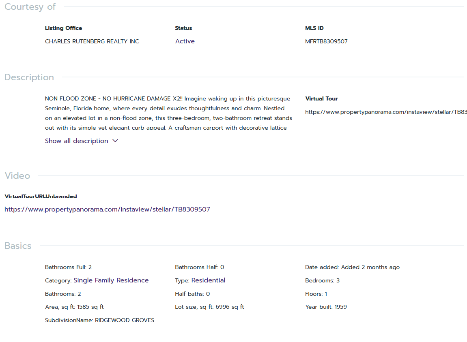Click the MLS ID value MFRTB8309507
Viewport: 467px width, 342px height.
click(326, 41)
